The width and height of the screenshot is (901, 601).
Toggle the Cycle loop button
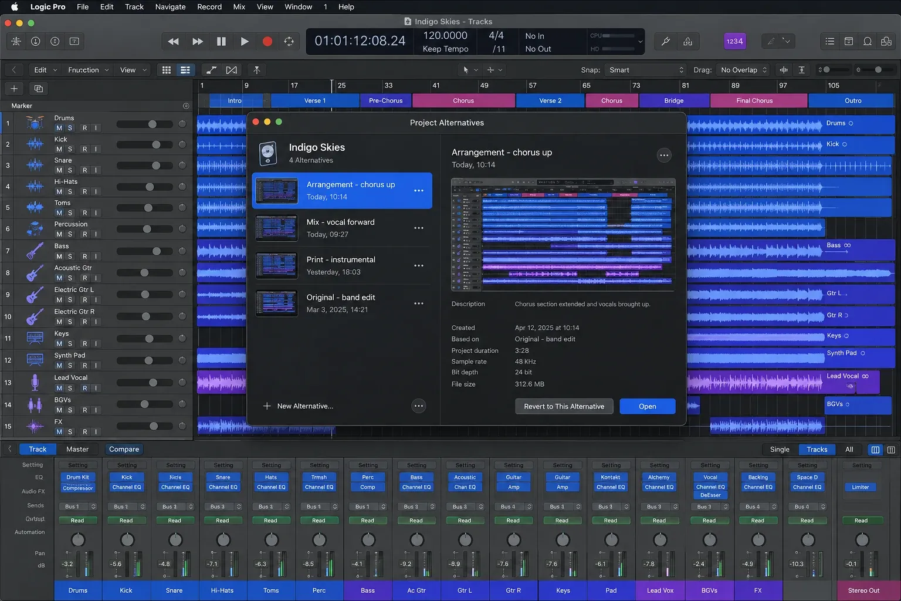click(x=289, y=41)
